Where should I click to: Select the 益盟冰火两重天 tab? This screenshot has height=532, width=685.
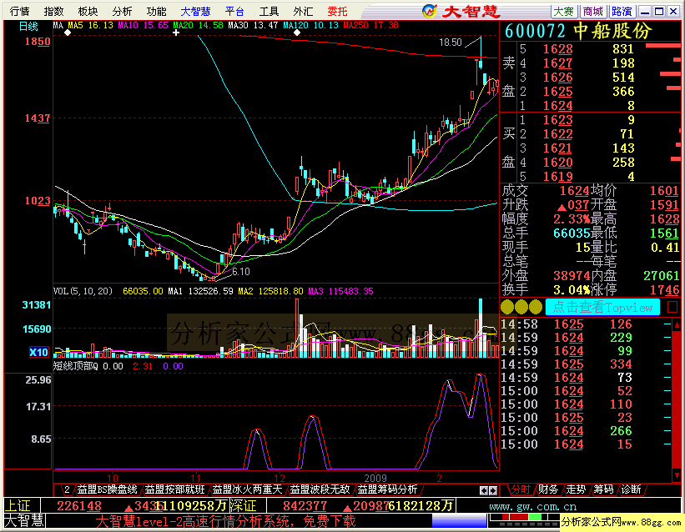coord(247,489)
